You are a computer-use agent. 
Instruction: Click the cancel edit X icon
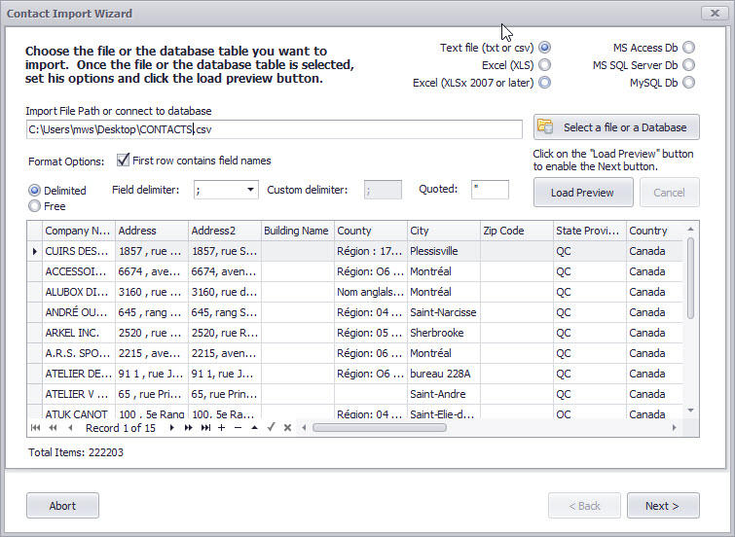[x=287, y=428]
